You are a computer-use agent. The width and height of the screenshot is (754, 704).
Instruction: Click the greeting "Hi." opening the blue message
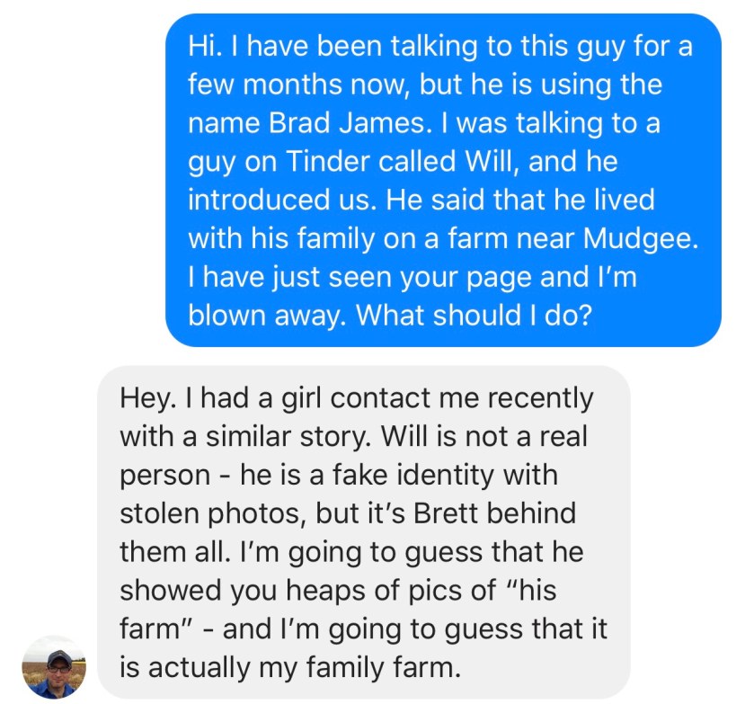(x=204, y=47)
